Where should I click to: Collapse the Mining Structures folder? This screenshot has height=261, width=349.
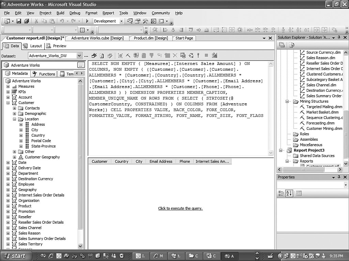click(x=287, y=101)
